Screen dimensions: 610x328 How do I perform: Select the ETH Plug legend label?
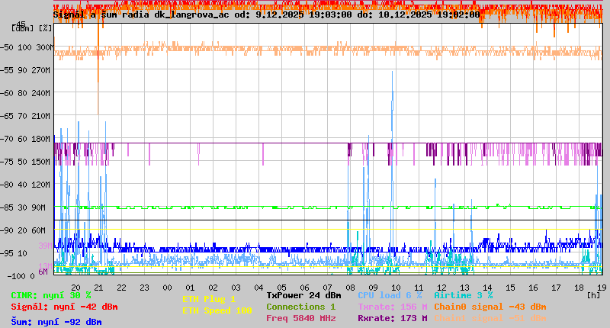[x=209, y=299]
